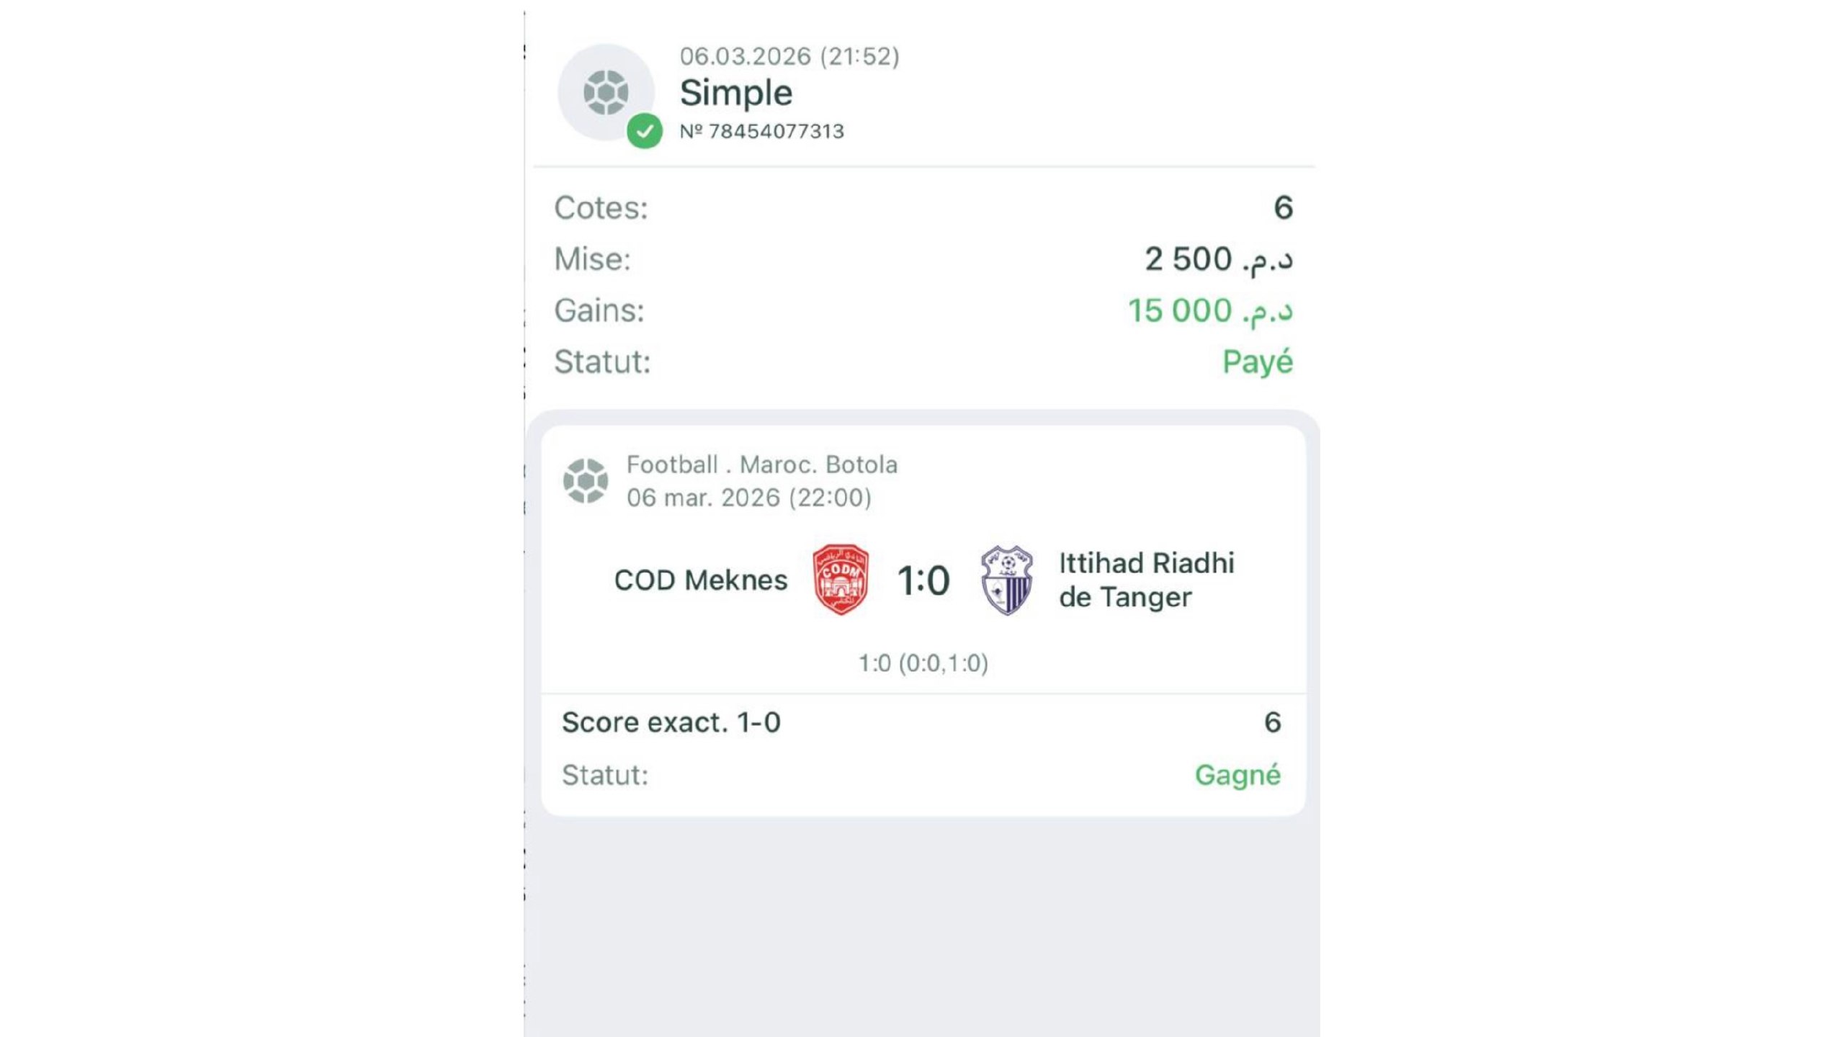Click the small football icon beside Botola
1844x1037 pixels.
click(586, 480)
